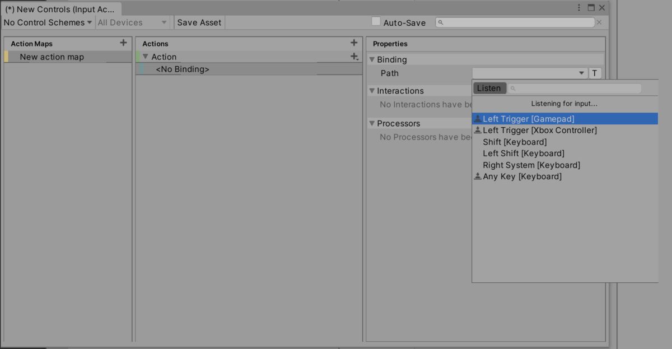The height and width of the screenshot is (349, 672).
Task: Open the No Control Schemes dropdown
Action: tap(48, 22)
